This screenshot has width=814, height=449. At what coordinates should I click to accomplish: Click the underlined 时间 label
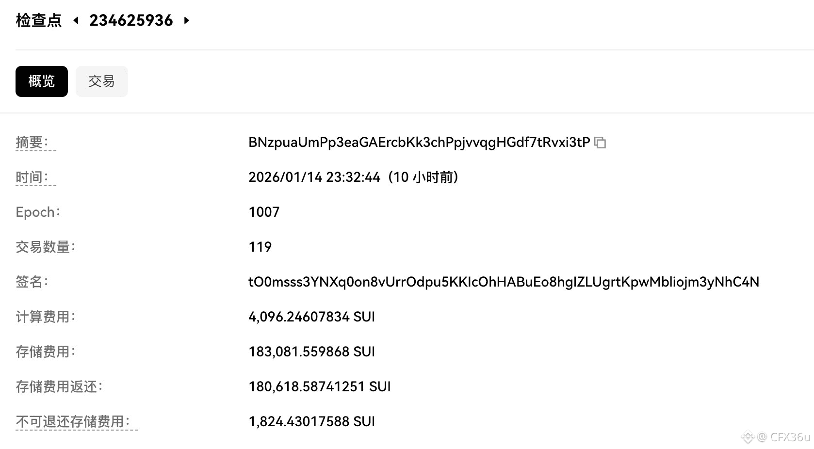(x=32, y=177)
